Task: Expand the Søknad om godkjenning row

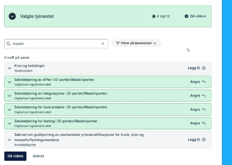Action: [9, 140]
